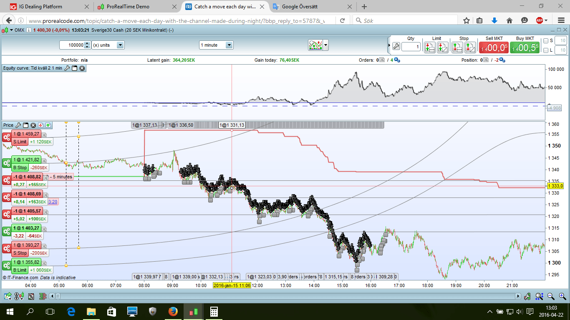
Task: Enable the S checkbox
Action: 546,40
